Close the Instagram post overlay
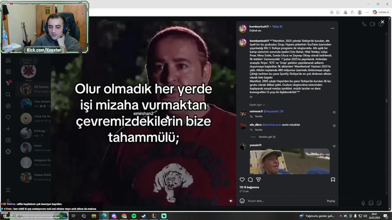 point(383,22)
